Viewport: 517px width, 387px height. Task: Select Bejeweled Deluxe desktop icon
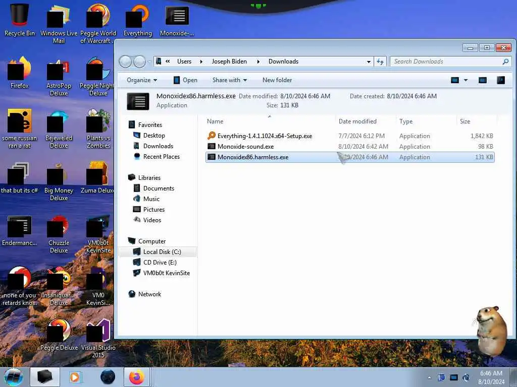click(x=59, y=129)
